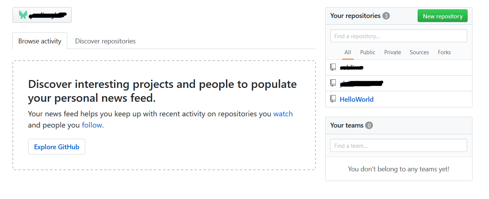Image resolution: width=489 pixels, height=199 pixels.
Task: Filter repositories by Public
Action: (368, 52)
